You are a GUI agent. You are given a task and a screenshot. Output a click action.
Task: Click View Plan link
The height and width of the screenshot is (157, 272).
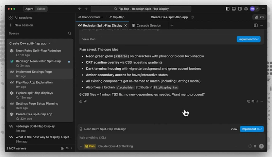coord(89,39)
